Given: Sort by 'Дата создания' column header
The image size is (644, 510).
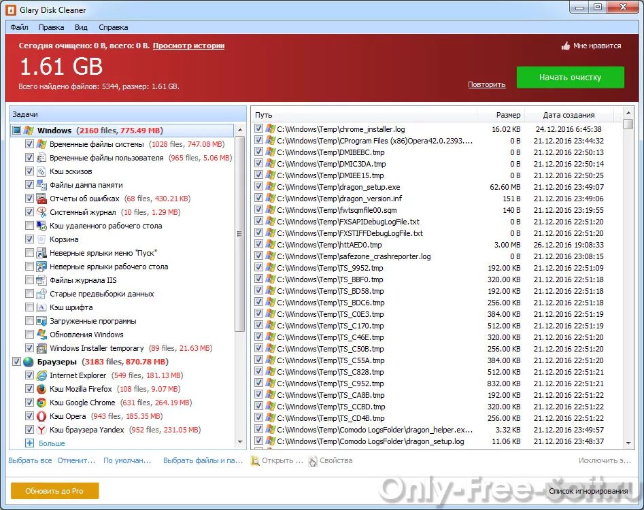Looking at the screenshot, I should tap(569, 115).
